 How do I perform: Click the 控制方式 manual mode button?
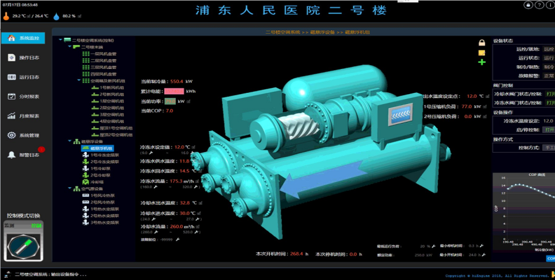point(549,148)
